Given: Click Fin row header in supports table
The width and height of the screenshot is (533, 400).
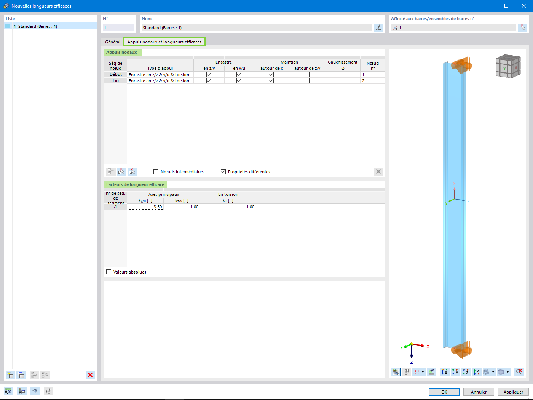Looking at the screenshot, I should point(116,80).
